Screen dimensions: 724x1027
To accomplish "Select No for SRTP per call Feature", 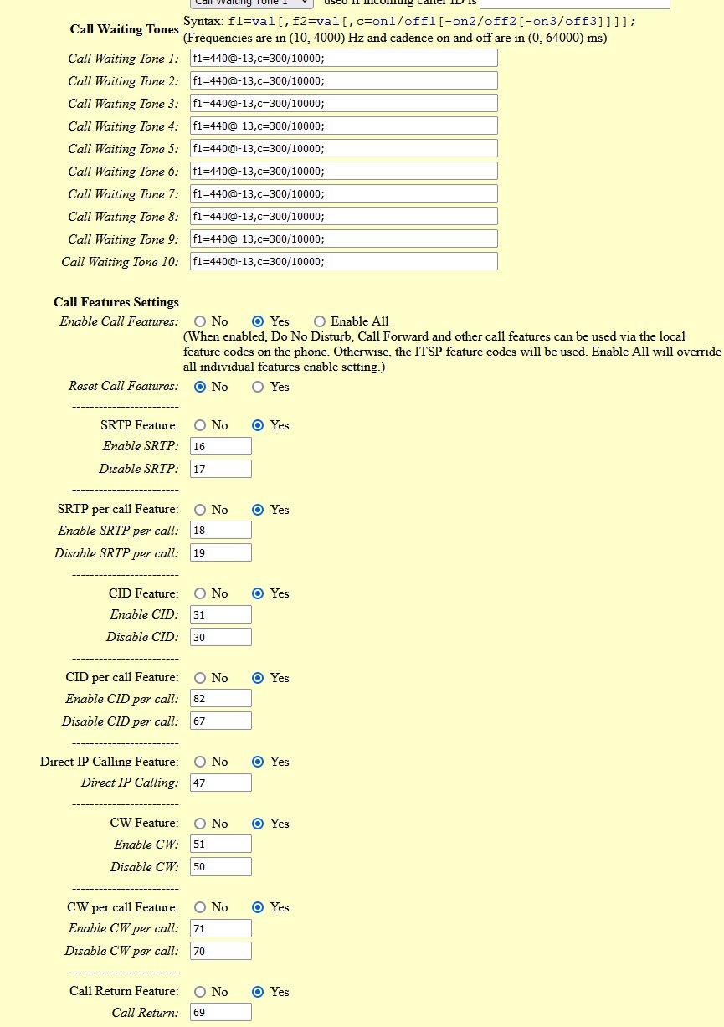I will coord(200,510).
